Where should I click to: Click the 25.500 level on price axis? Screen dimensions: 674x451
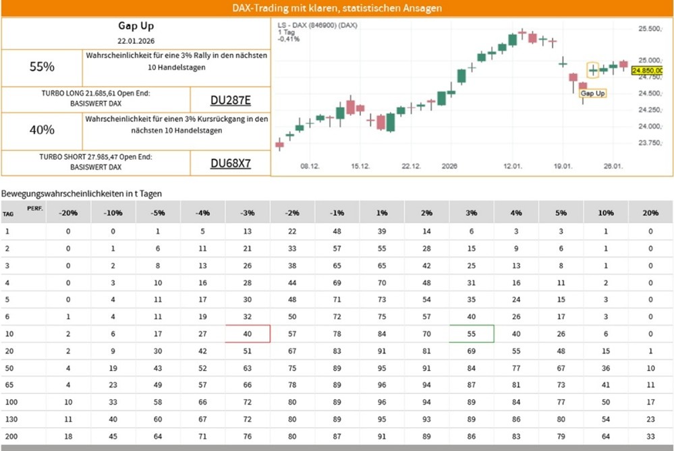pyautogui.click(x=649, y=28)
